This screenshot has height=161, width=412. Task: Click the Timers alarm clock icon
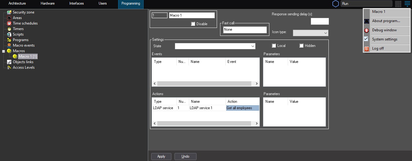pos(9,29)
